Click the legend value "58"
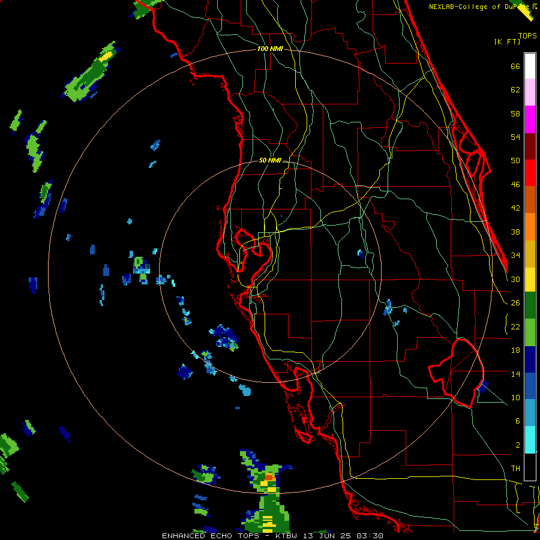Screen dimensions: 540x540 pos(515,113)
